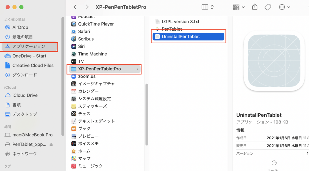The width and height of the screenshot is (309, 171).
Task: Select the UninstallPenTablet application
Action: [x=189, y=37]
